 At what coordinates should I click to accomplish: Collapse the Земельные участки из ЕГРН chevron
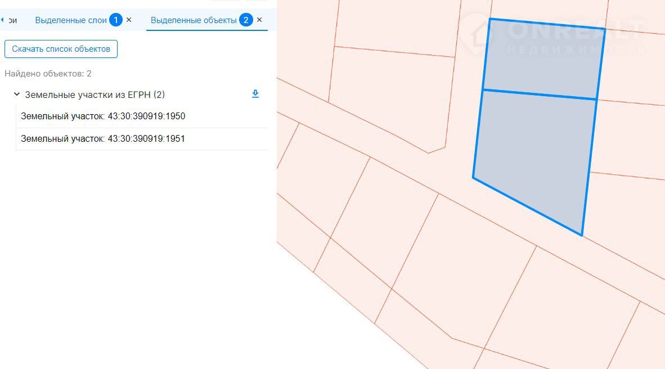pyautogui.click(x=17, y=94)
